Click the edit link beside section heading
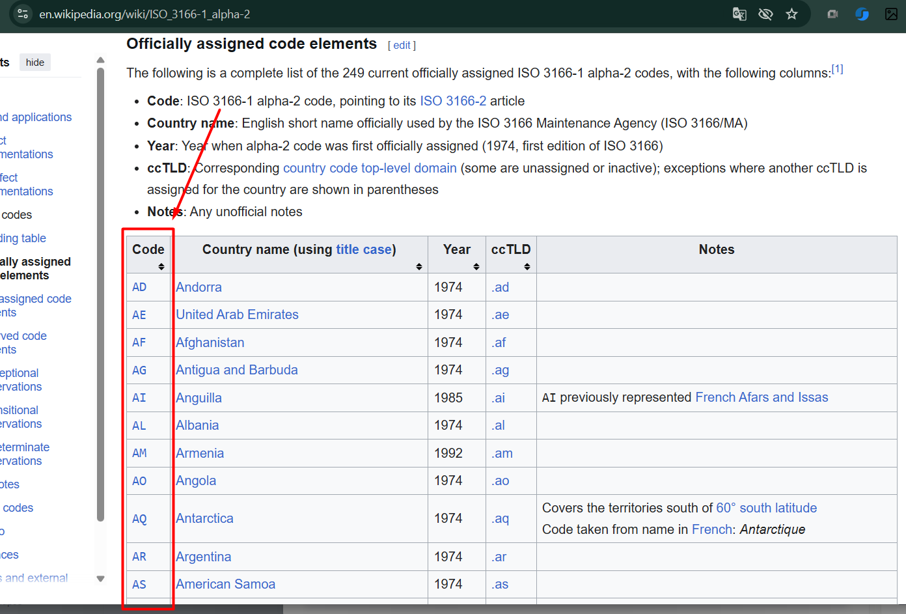 [x=402, y=46]
